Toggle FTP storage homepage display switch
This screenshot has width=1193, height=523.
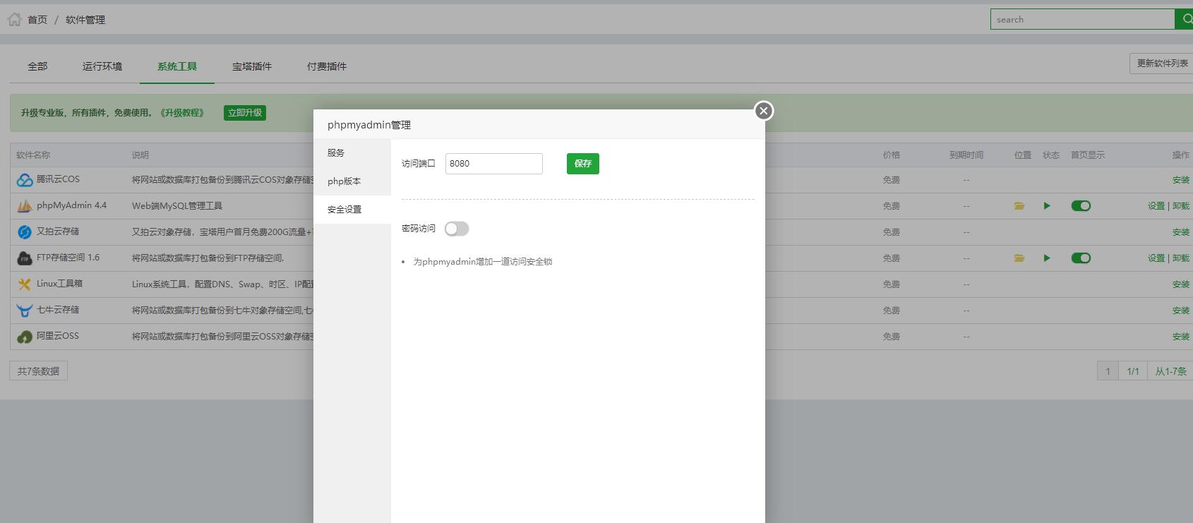click(1081, 258)
